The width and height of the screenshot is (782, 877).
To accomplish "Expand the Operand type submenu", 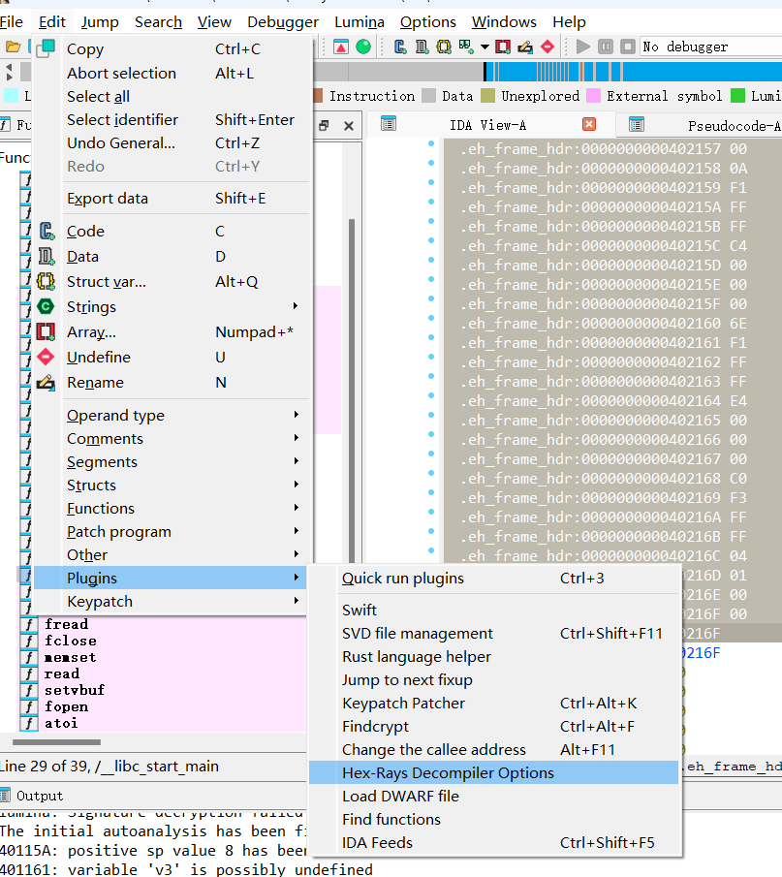I will pyautogui.click(x=296, y=415).
